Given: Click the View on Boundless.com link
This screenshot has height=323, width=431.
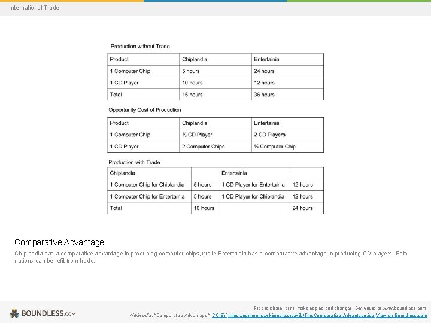Looking at the screenshot, I should [x=401, y=315].
